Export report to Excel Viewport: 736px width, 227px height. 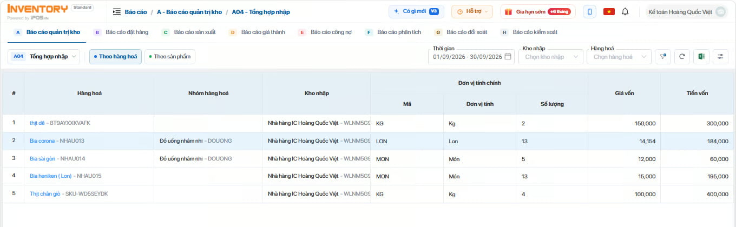pos(701,56)
